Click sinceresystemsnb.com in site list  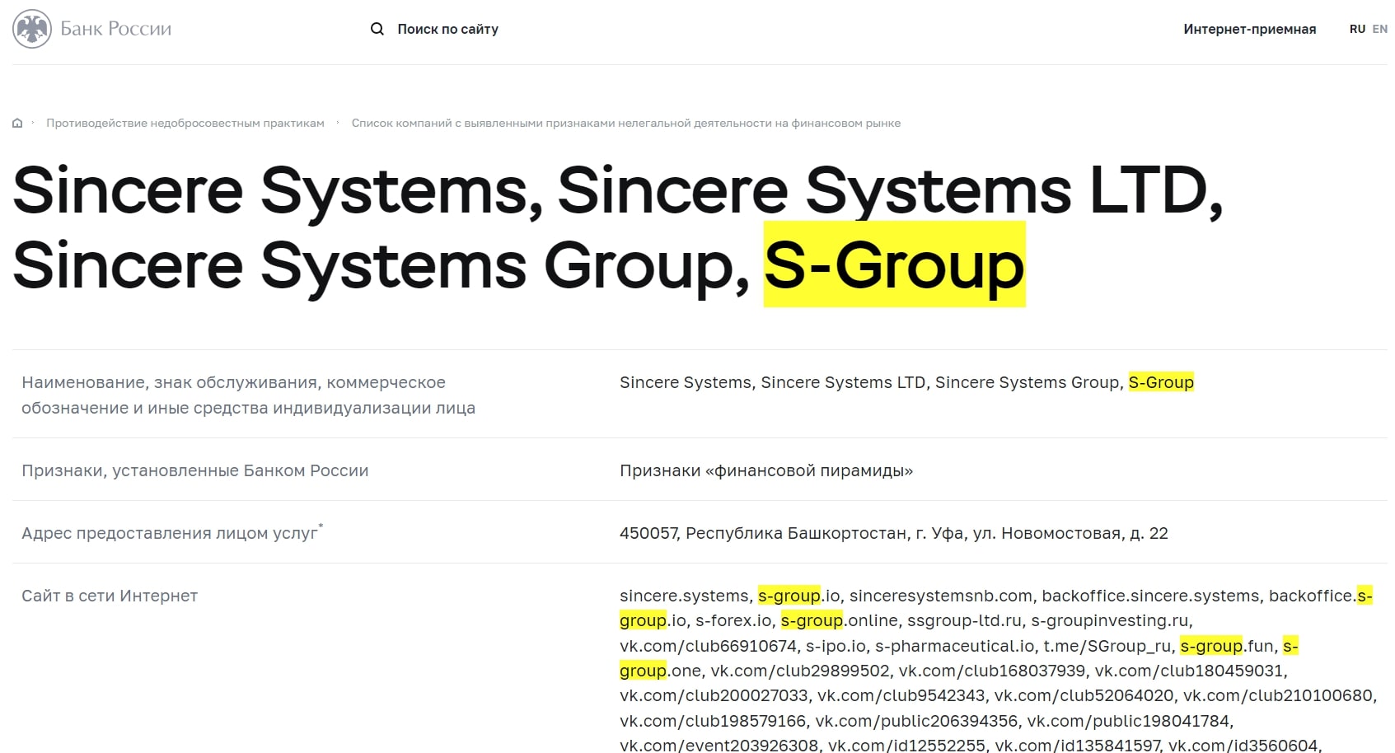(x=940, y=596)
